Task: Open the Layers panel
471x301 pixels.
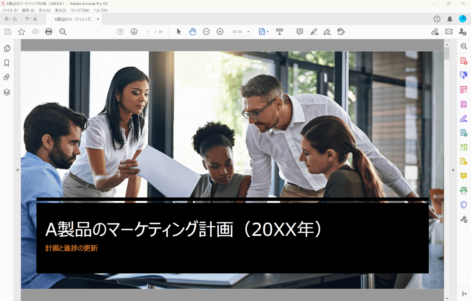Action: [x=6, y=92]
